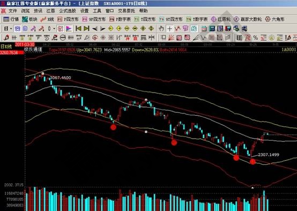Select the hand pan tool
Screen dimensions: 297x211
pos(161,28)
